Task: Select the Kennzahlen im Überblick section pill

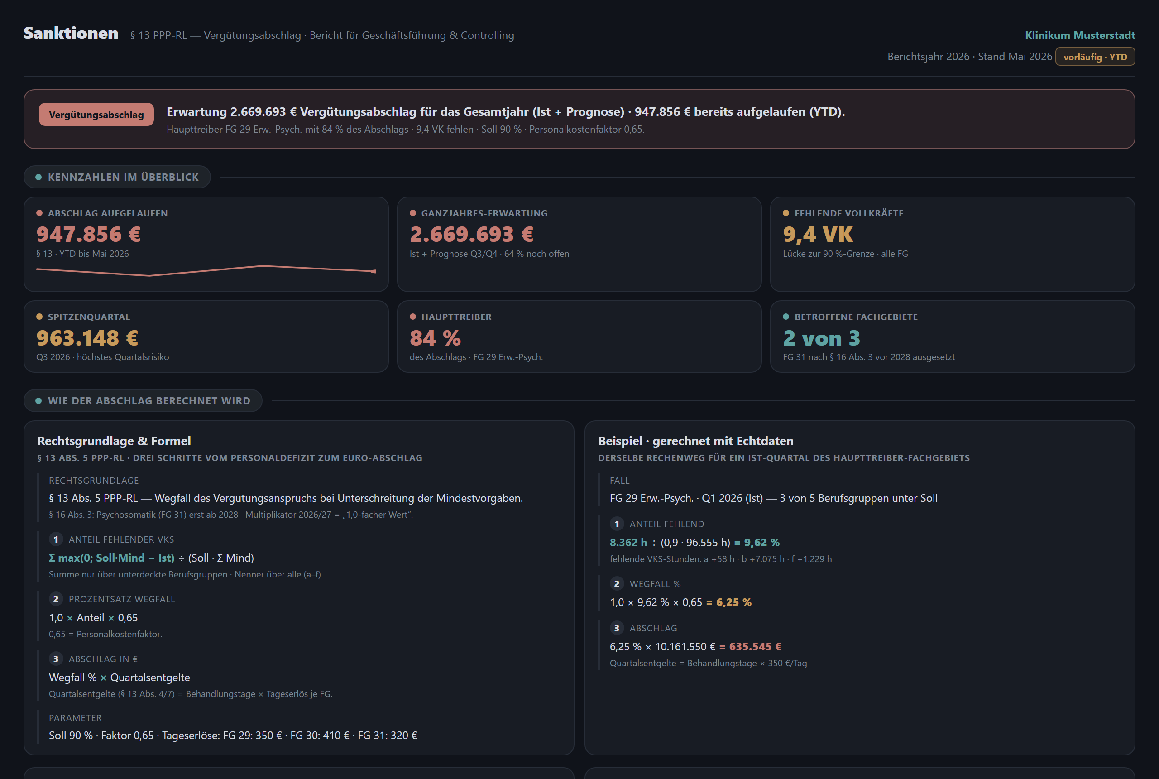Action: tap(117, 177)
